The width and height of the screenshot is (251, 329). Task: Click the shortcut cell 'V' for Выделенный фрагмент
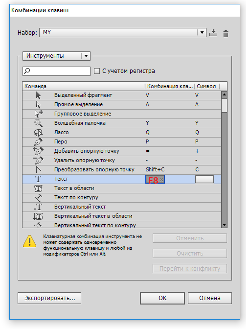click(x=147, y=95)
